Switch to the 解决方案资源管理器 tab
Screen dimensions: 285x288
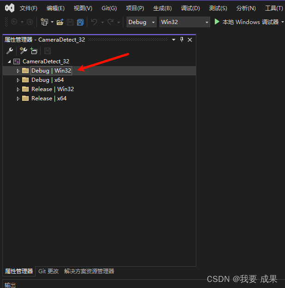pyautogui.click(x=89, y=271)
